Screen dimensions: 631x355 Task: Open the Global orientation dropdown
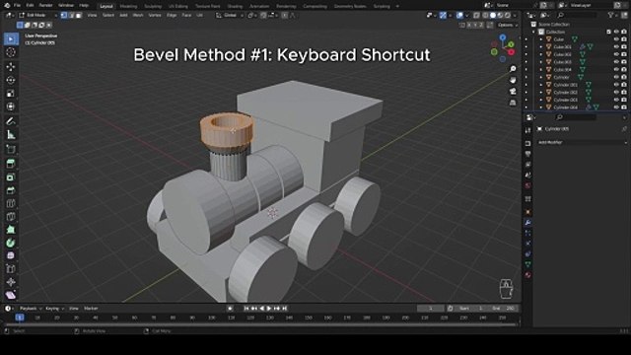pos(230,16)
